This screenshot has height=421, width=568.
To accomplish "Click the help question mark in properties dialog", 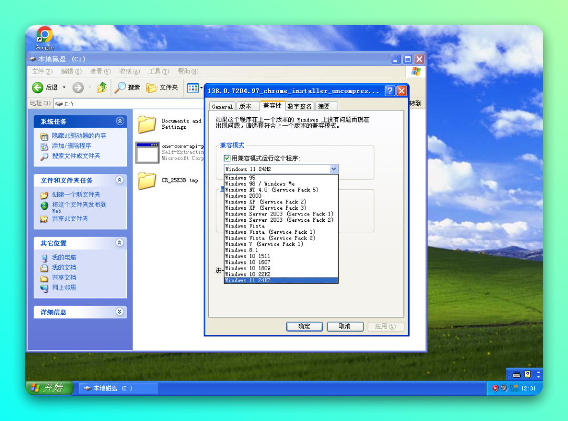I will tap(389, 91).
